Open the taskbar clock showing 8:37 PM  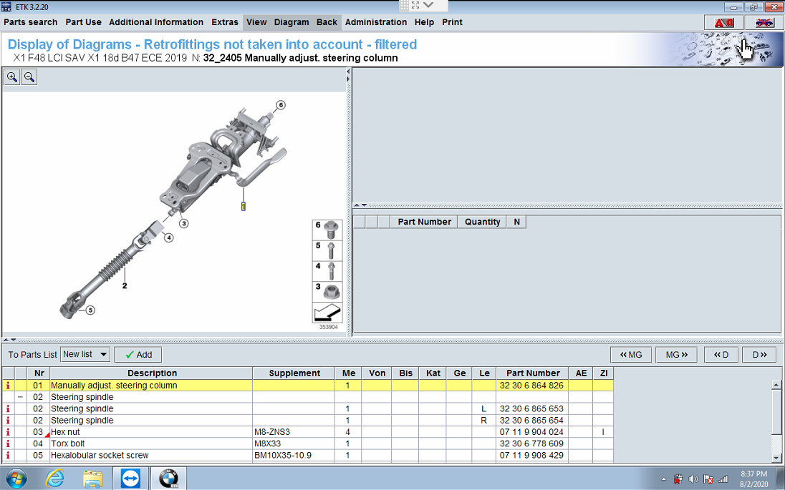754,479
